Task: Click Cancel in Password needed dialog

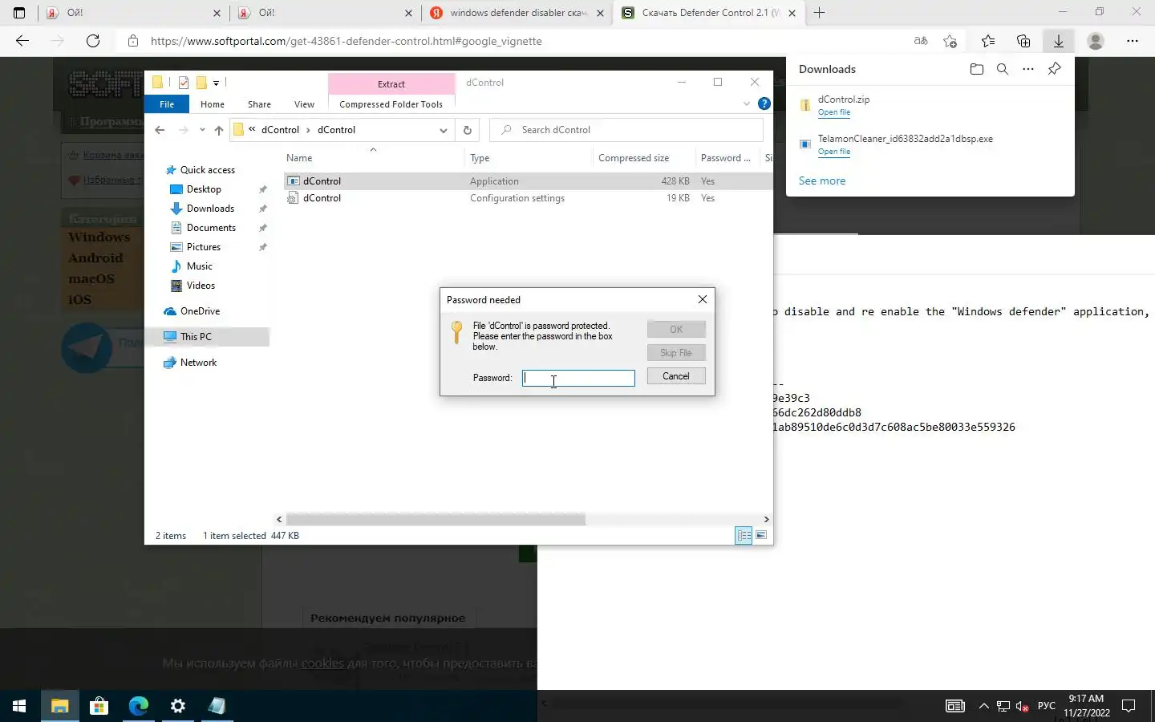Action: 676,376
